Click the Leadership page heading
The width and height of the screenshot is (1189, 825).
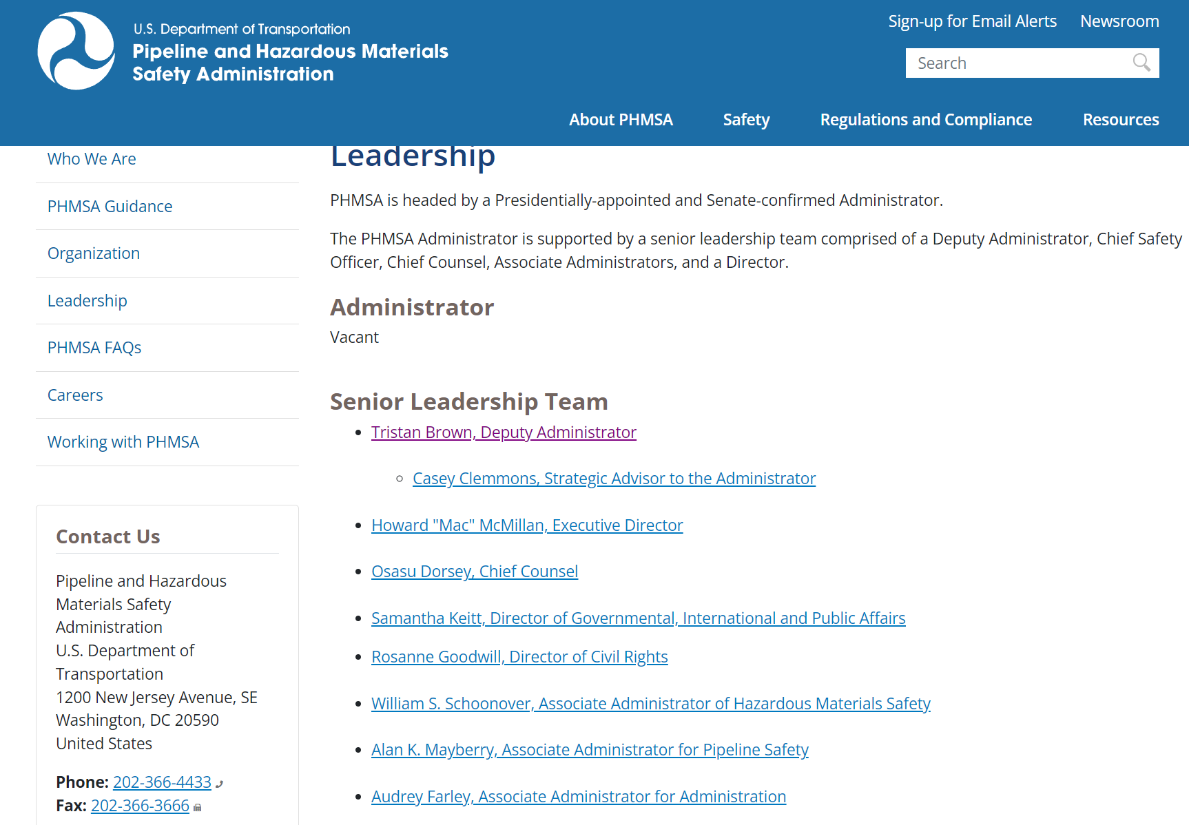tap(412, 158)
